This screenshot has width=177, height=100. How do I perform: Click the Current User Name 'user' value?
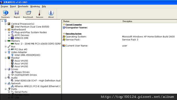(125, 46)
